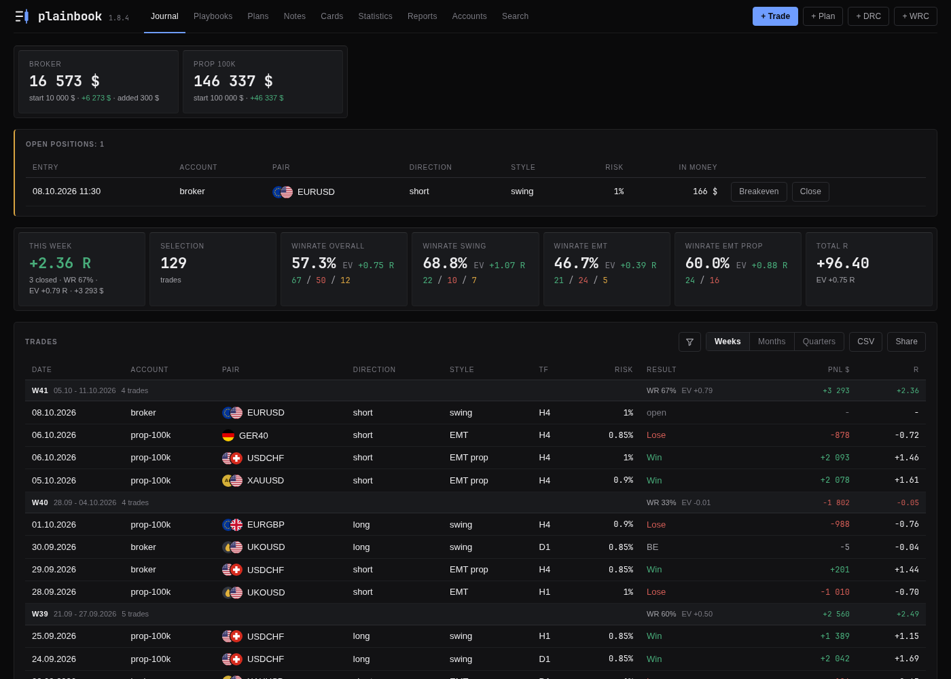
Task: Click the USDCHF flag icon on 06.10.2026 row
Action: [232, 458]
